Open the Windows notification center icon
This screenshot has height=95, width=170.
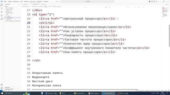167,93
